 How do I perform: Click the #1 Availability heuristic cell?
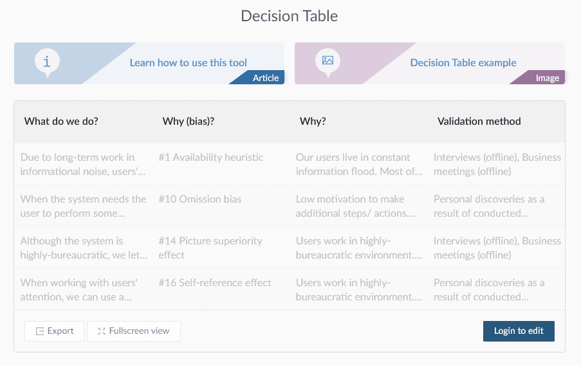click(211, 158)
